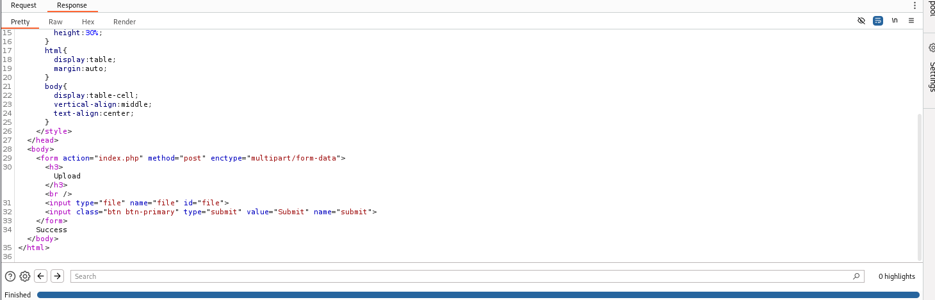Toggle line wrap button in message editor
The width and height of the screenshot is (935, 300).
878,21
